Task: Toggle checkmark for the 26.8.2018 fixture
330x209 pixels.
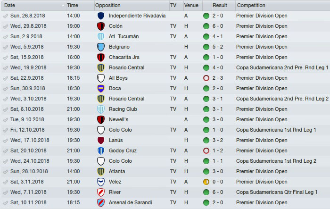Action: pyautogui.click(x=5, y=16)
